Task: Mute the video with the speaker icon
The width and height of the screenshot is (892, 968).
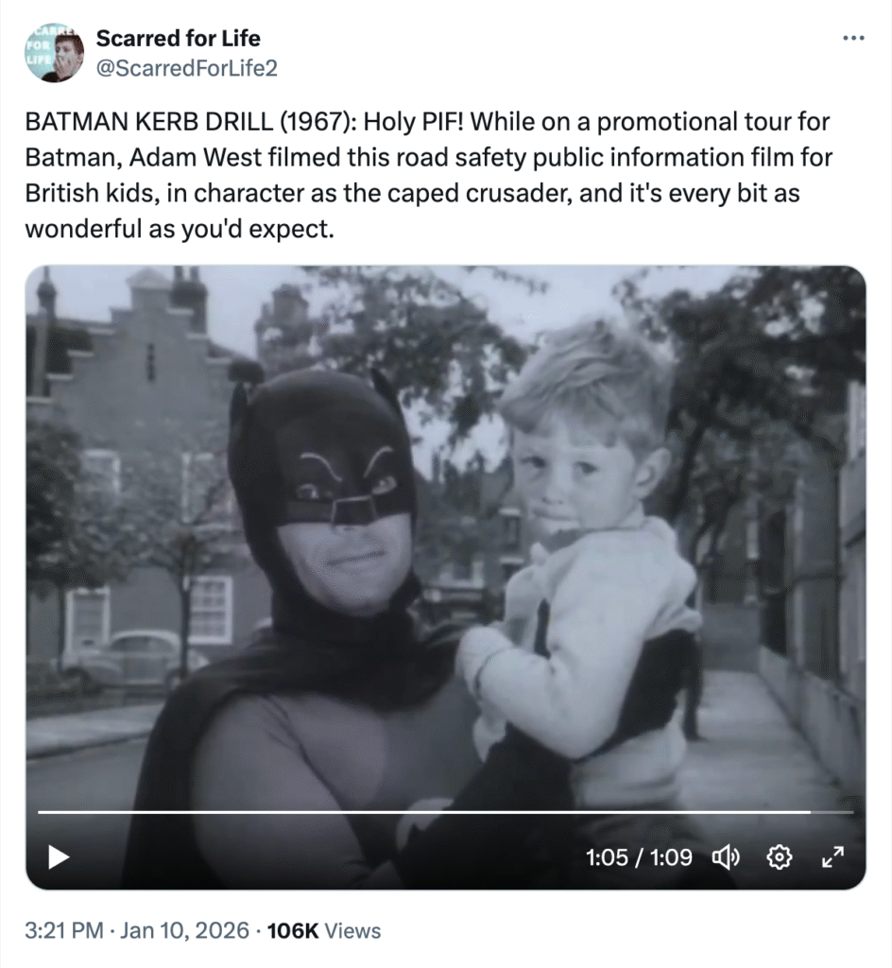Action: pos(725,857)
